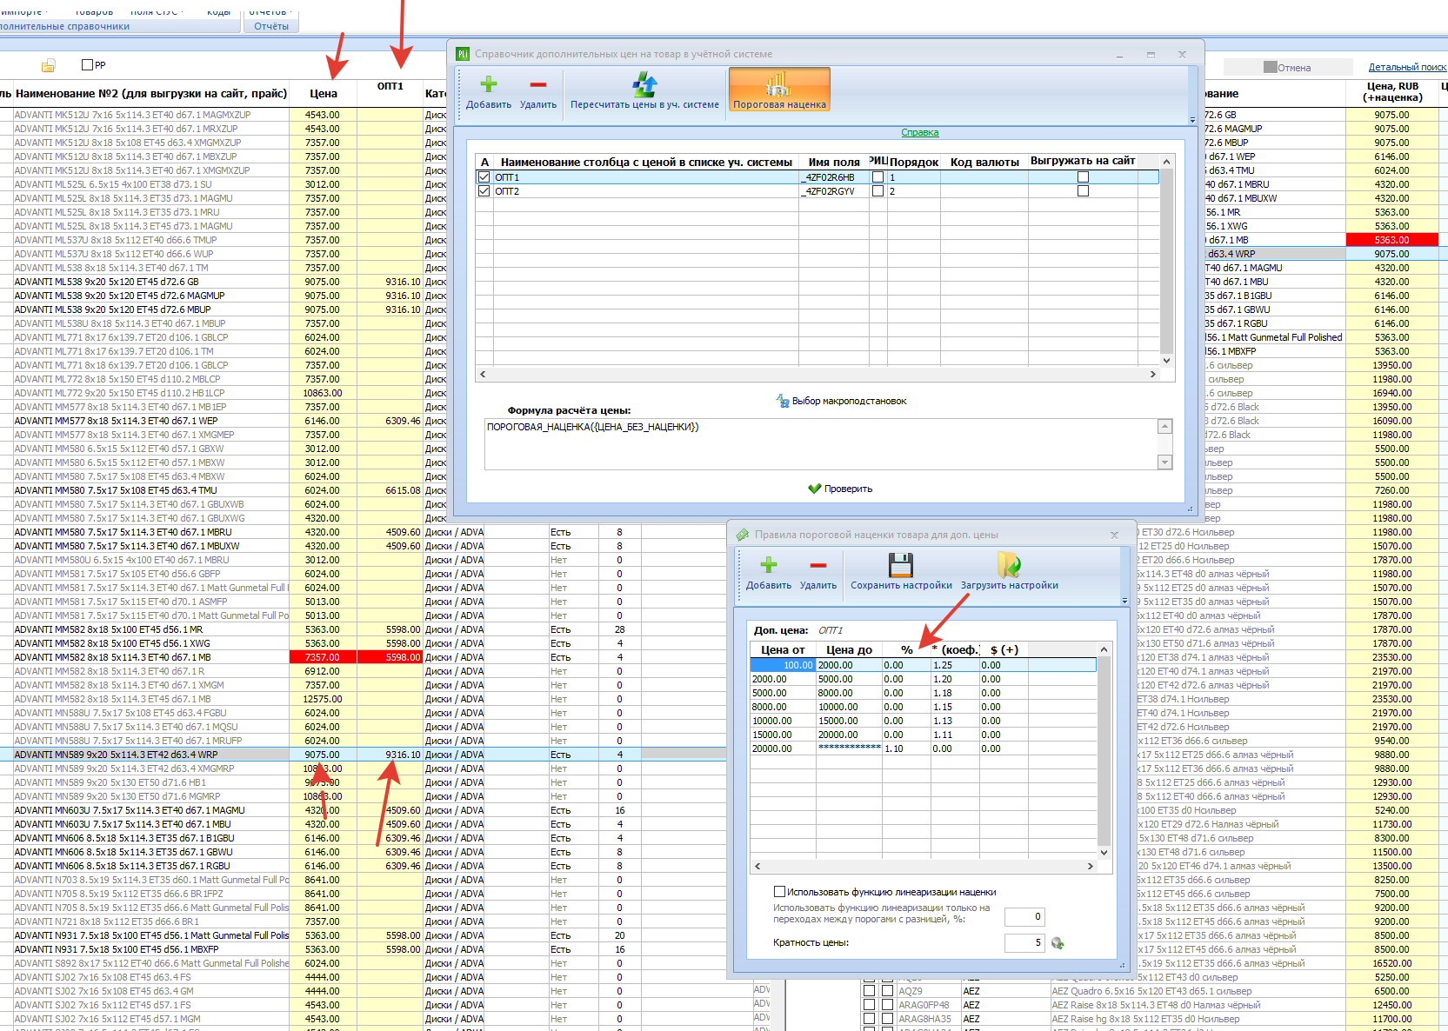Click the folder icon above the product list

coord(49,65)
